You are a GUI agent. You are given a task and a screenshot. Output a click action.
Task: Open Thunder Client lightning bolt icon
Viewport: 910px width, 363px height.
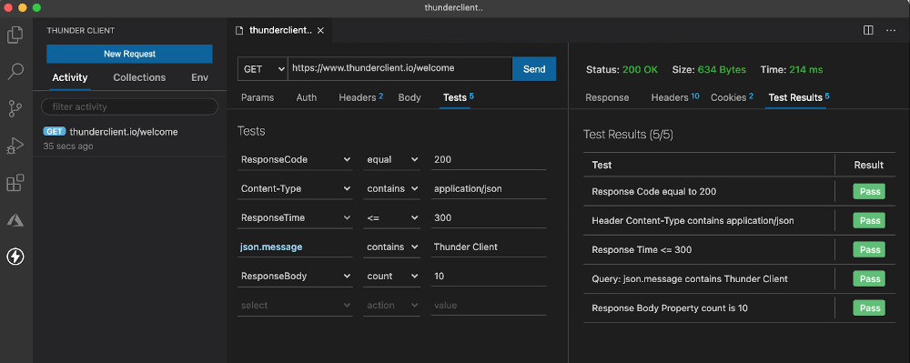[x=15, y=257]
